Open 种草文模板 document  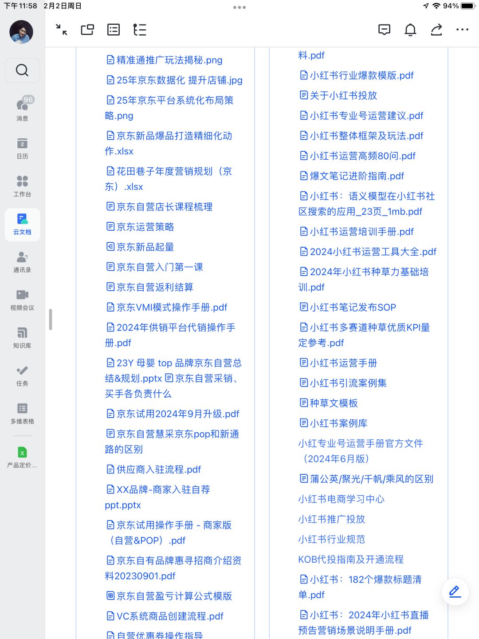(329, 403)
